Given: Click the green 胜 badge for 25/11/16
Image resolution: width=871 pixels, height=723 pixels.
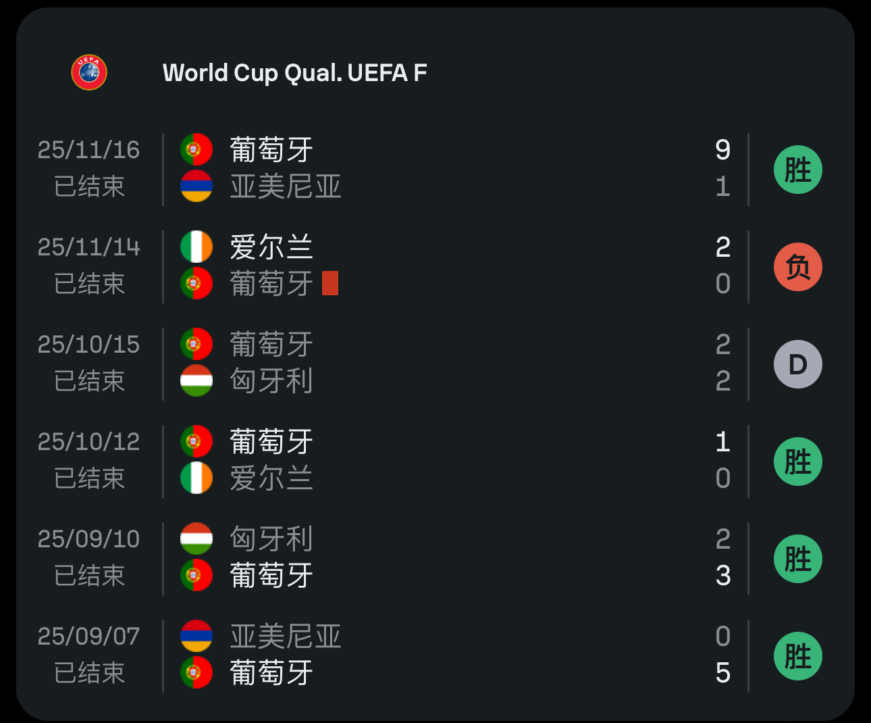Looking at the screenshot, I should pyautogui.click(x=797, y=170).
